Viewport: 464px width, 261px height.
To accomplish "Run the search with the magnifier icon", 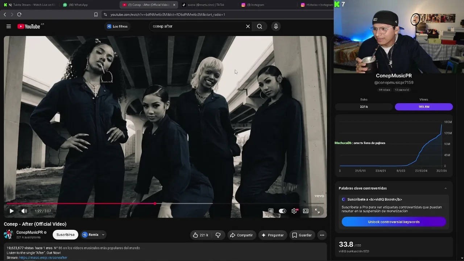I will 260,26.
